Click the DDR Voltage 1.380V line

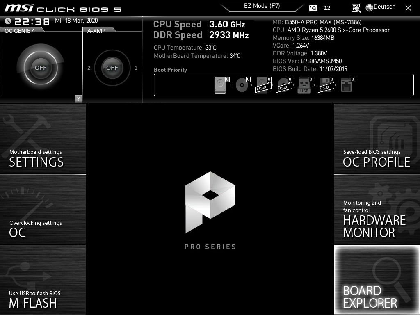[x=300, y=53]
